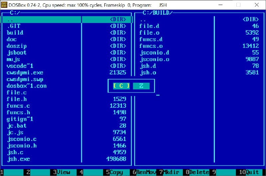Maximize the DOSBox window
The image size is (266, 176).
pyautogui.click(x=238, y=5)
